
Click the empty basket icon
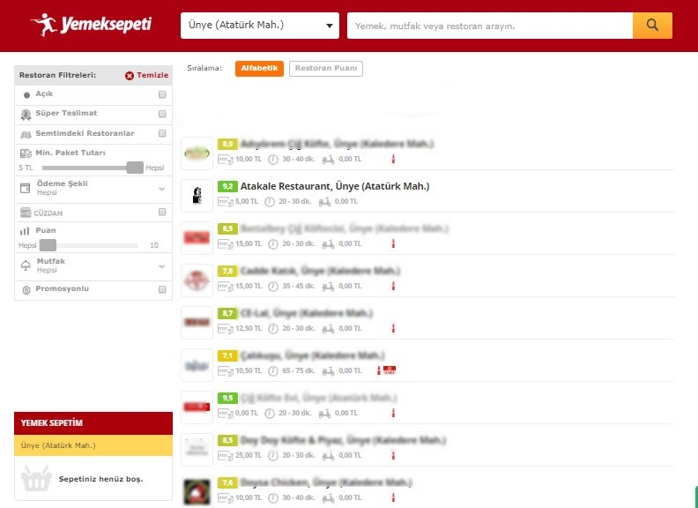36,479
